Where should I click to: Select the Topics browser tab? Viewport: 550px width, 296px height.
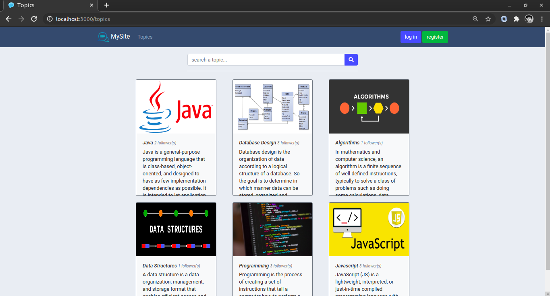click(x=50, y=6)
